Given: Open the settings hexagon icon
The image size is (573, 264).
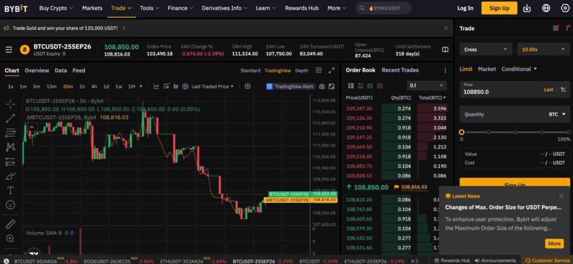Looking at the screenshot, I should [565, 8].
